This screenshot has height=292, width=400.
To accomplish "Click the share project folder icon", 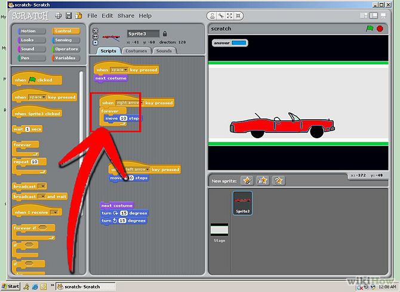I will pos(78,15).
